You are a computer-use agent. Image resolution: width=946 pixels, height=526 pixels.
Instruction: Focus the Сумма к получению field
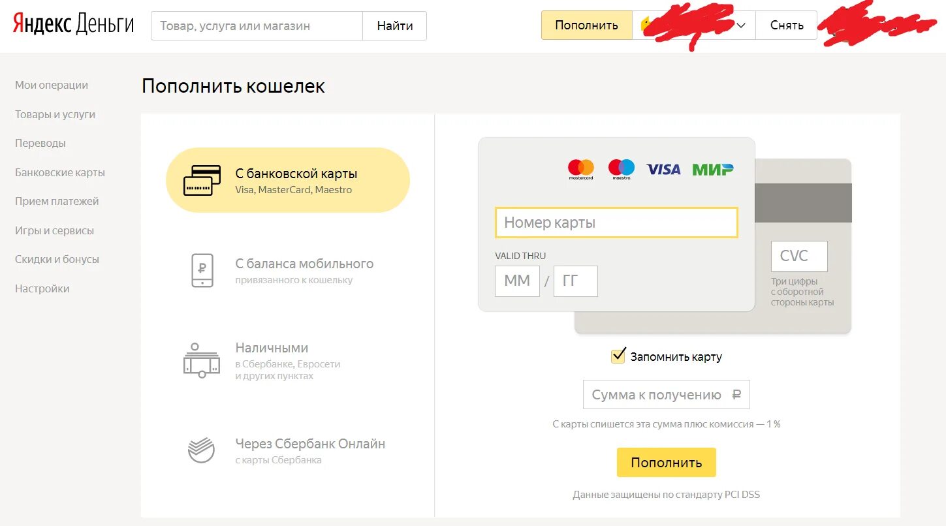point(667,395)
